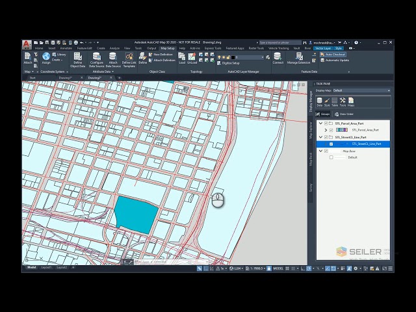This screenshot has width=416, height=312.
Task: Click the Data icon in Task Pane
Action: 319,102
